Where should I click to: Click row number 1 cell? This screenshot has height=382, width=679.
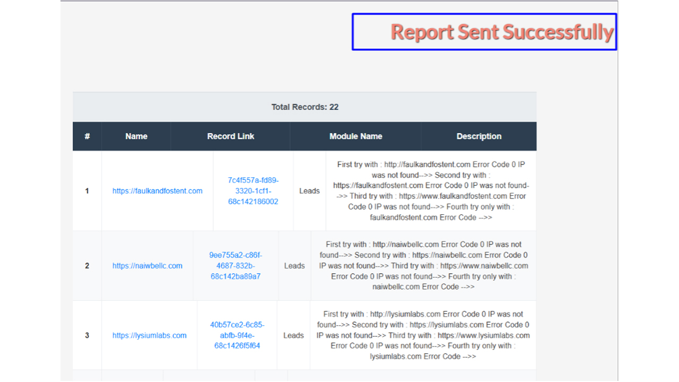click(x=87, y=191)
